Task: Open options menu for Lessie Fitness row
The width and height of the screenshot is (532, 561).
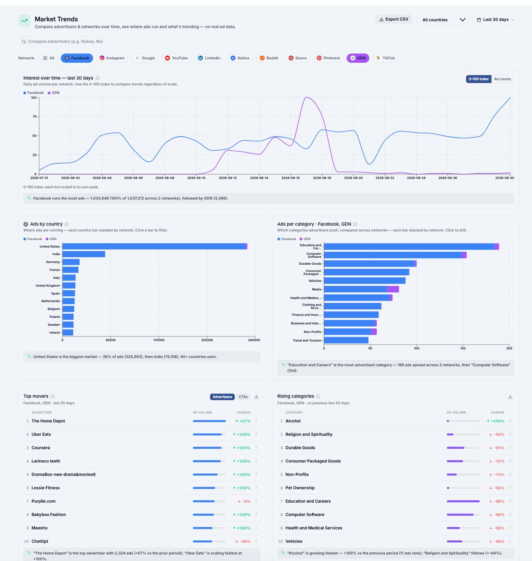Action: point(256,488)
